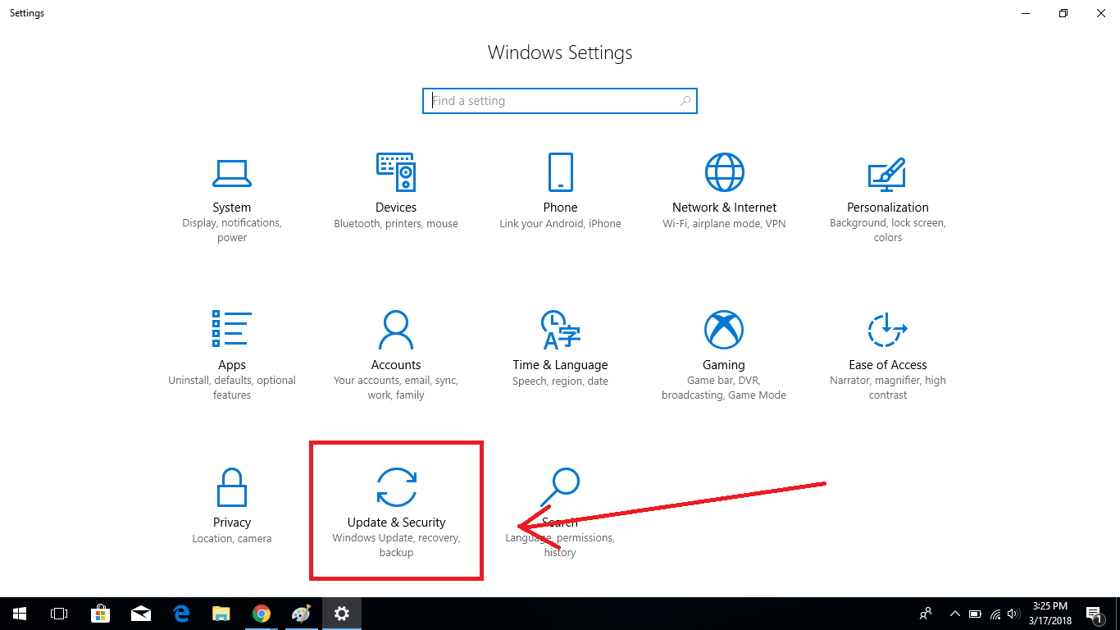The image size is (1120, 630).
Task: Open the Action Center notifications icon
Action: click(1094, 614)
